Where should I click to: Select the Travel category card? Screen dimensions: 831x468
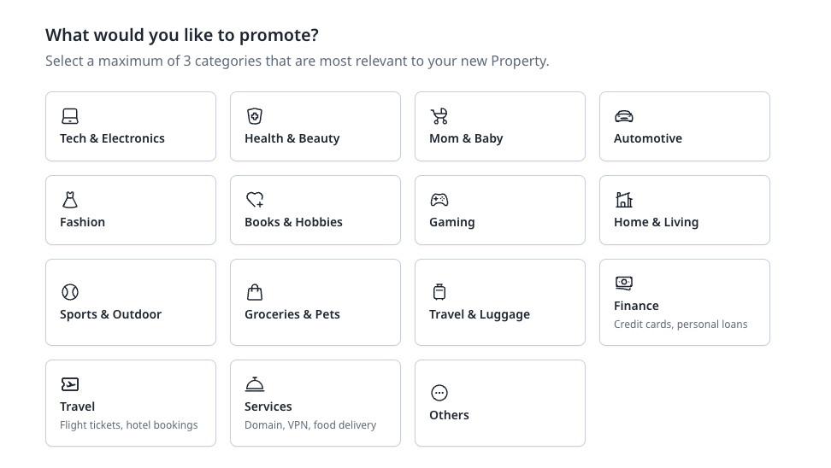coord(131,403)
